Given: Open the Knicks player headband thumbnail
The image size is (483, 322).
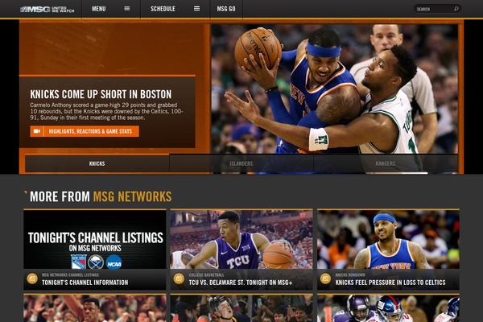Looking at the screenshot, I should point(389,240).
